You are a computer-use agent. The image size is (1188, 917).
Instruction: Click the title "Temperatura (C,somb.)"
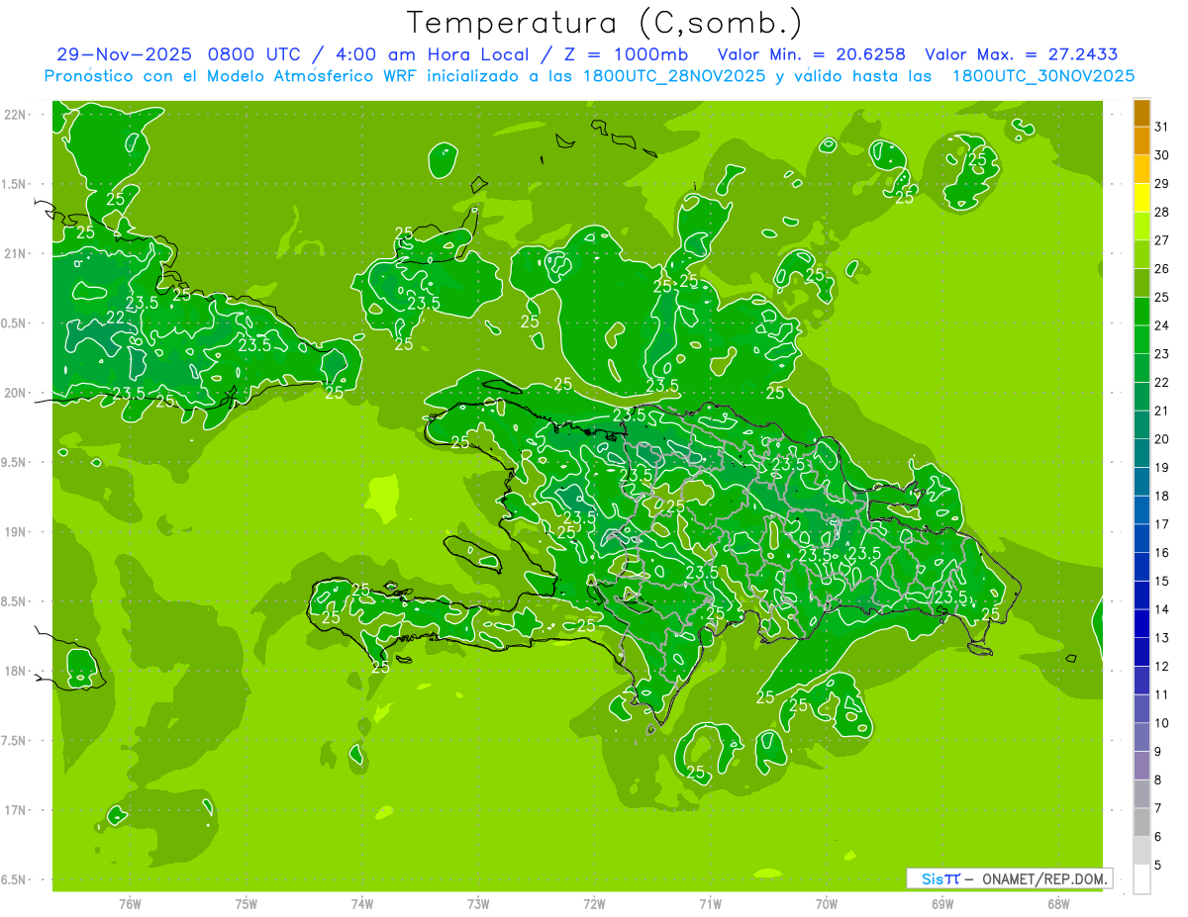(604, 24)
